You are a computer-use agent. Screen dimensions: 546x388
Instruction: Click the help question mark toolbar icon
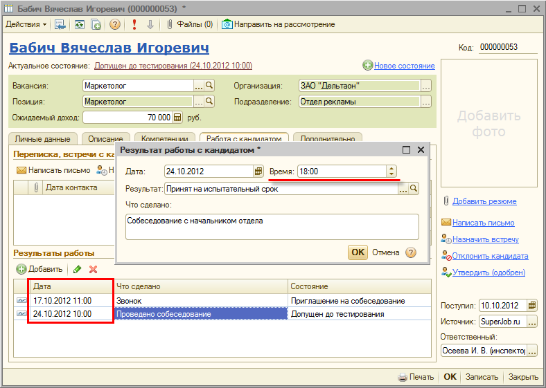point(115,25)
